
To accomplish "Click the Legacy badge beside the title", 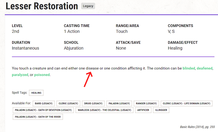I will coord(88,6).
